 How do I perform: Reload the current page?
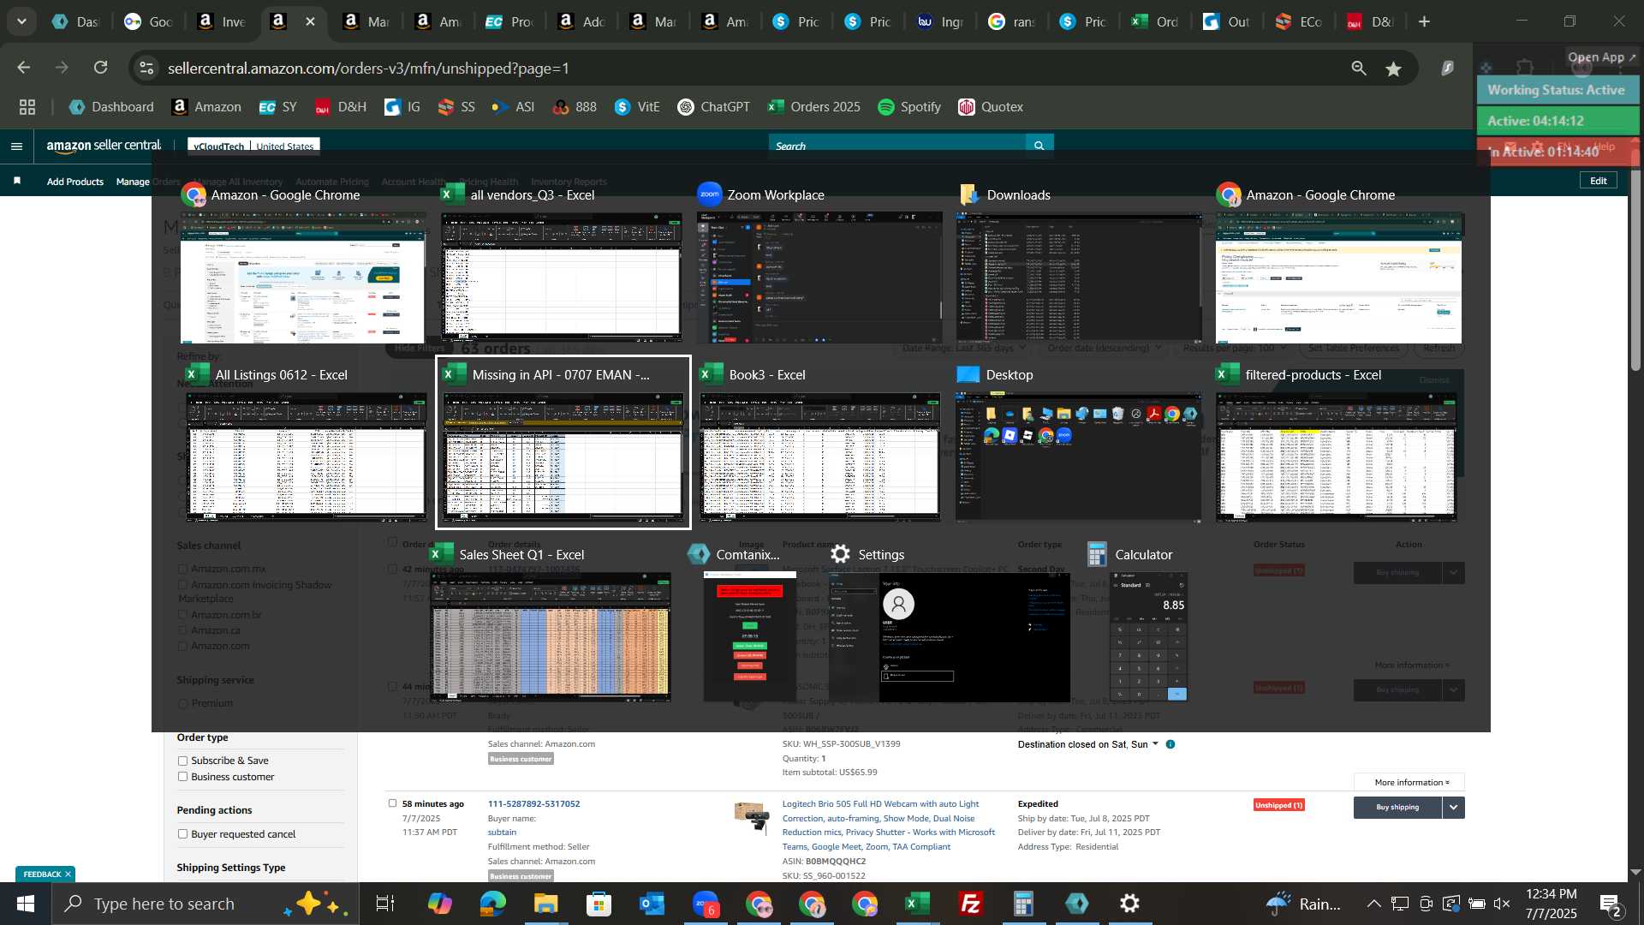[100, 68]
